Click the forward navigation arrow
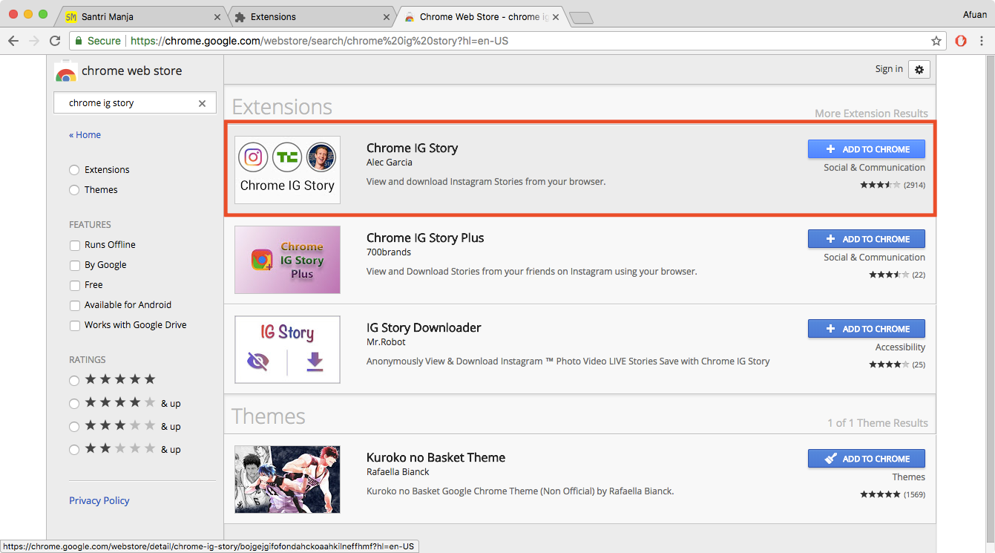 (x=34, y=41)
